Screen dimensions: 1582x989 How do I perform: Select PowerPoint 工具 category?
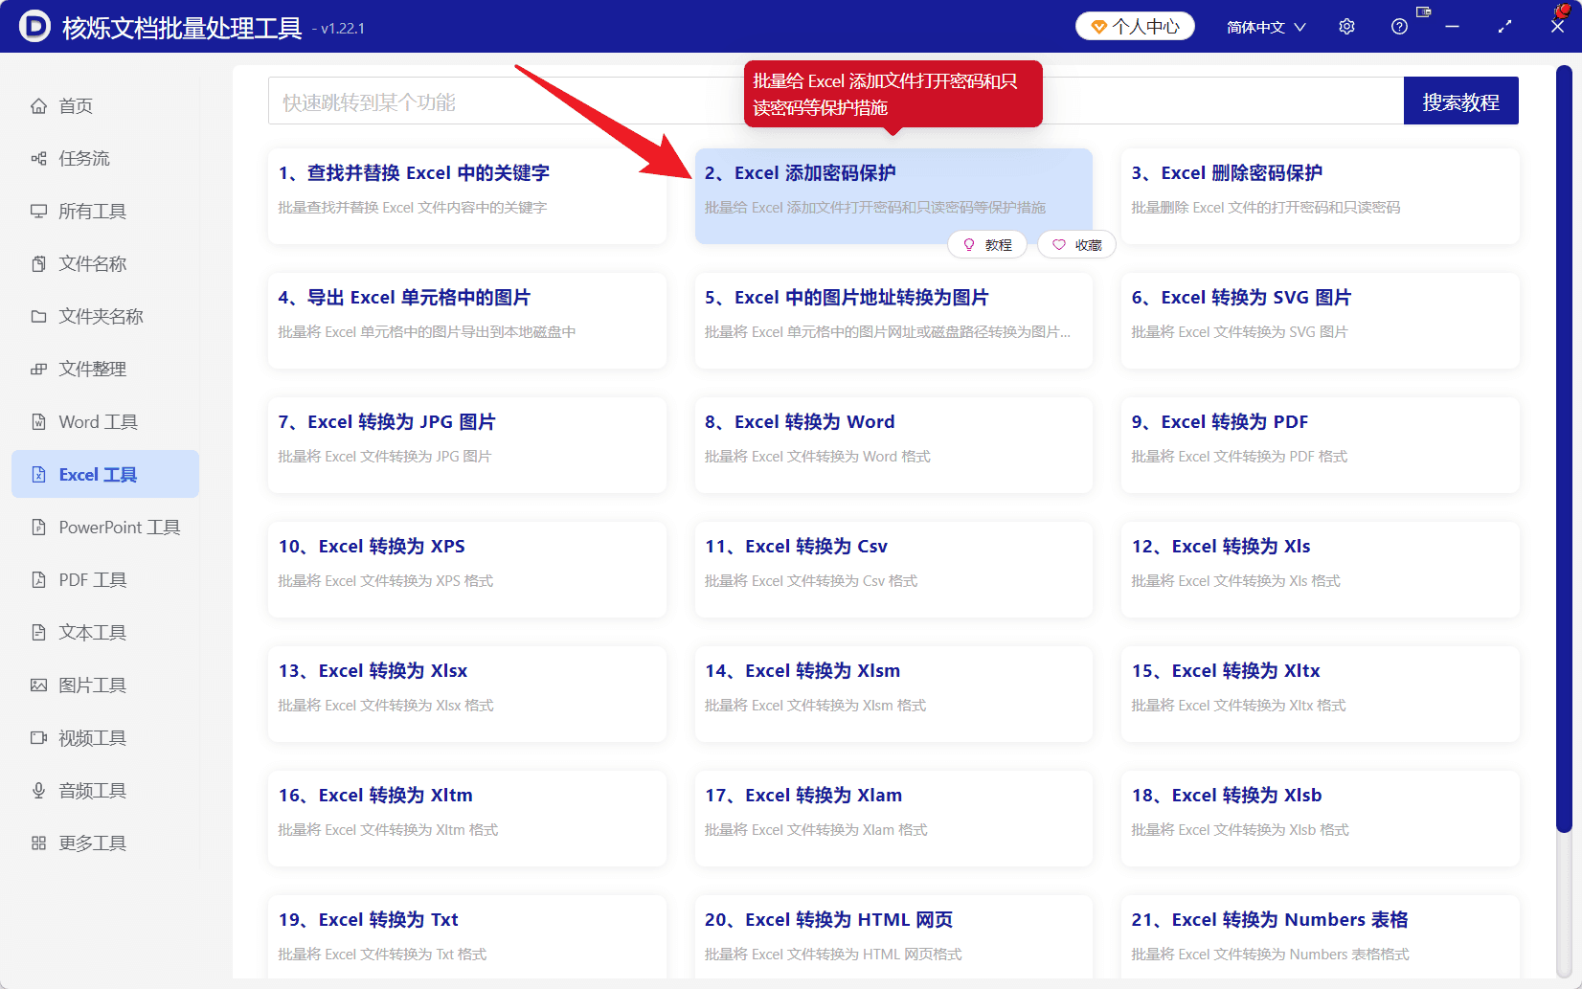(105, 528)
